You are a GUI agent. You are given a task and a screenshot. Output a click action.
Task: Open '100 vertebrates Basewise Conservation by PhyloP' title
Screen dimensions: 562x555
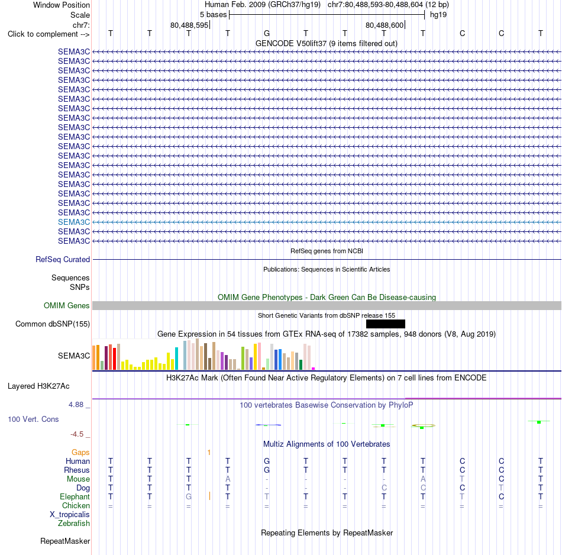[327, 405]
